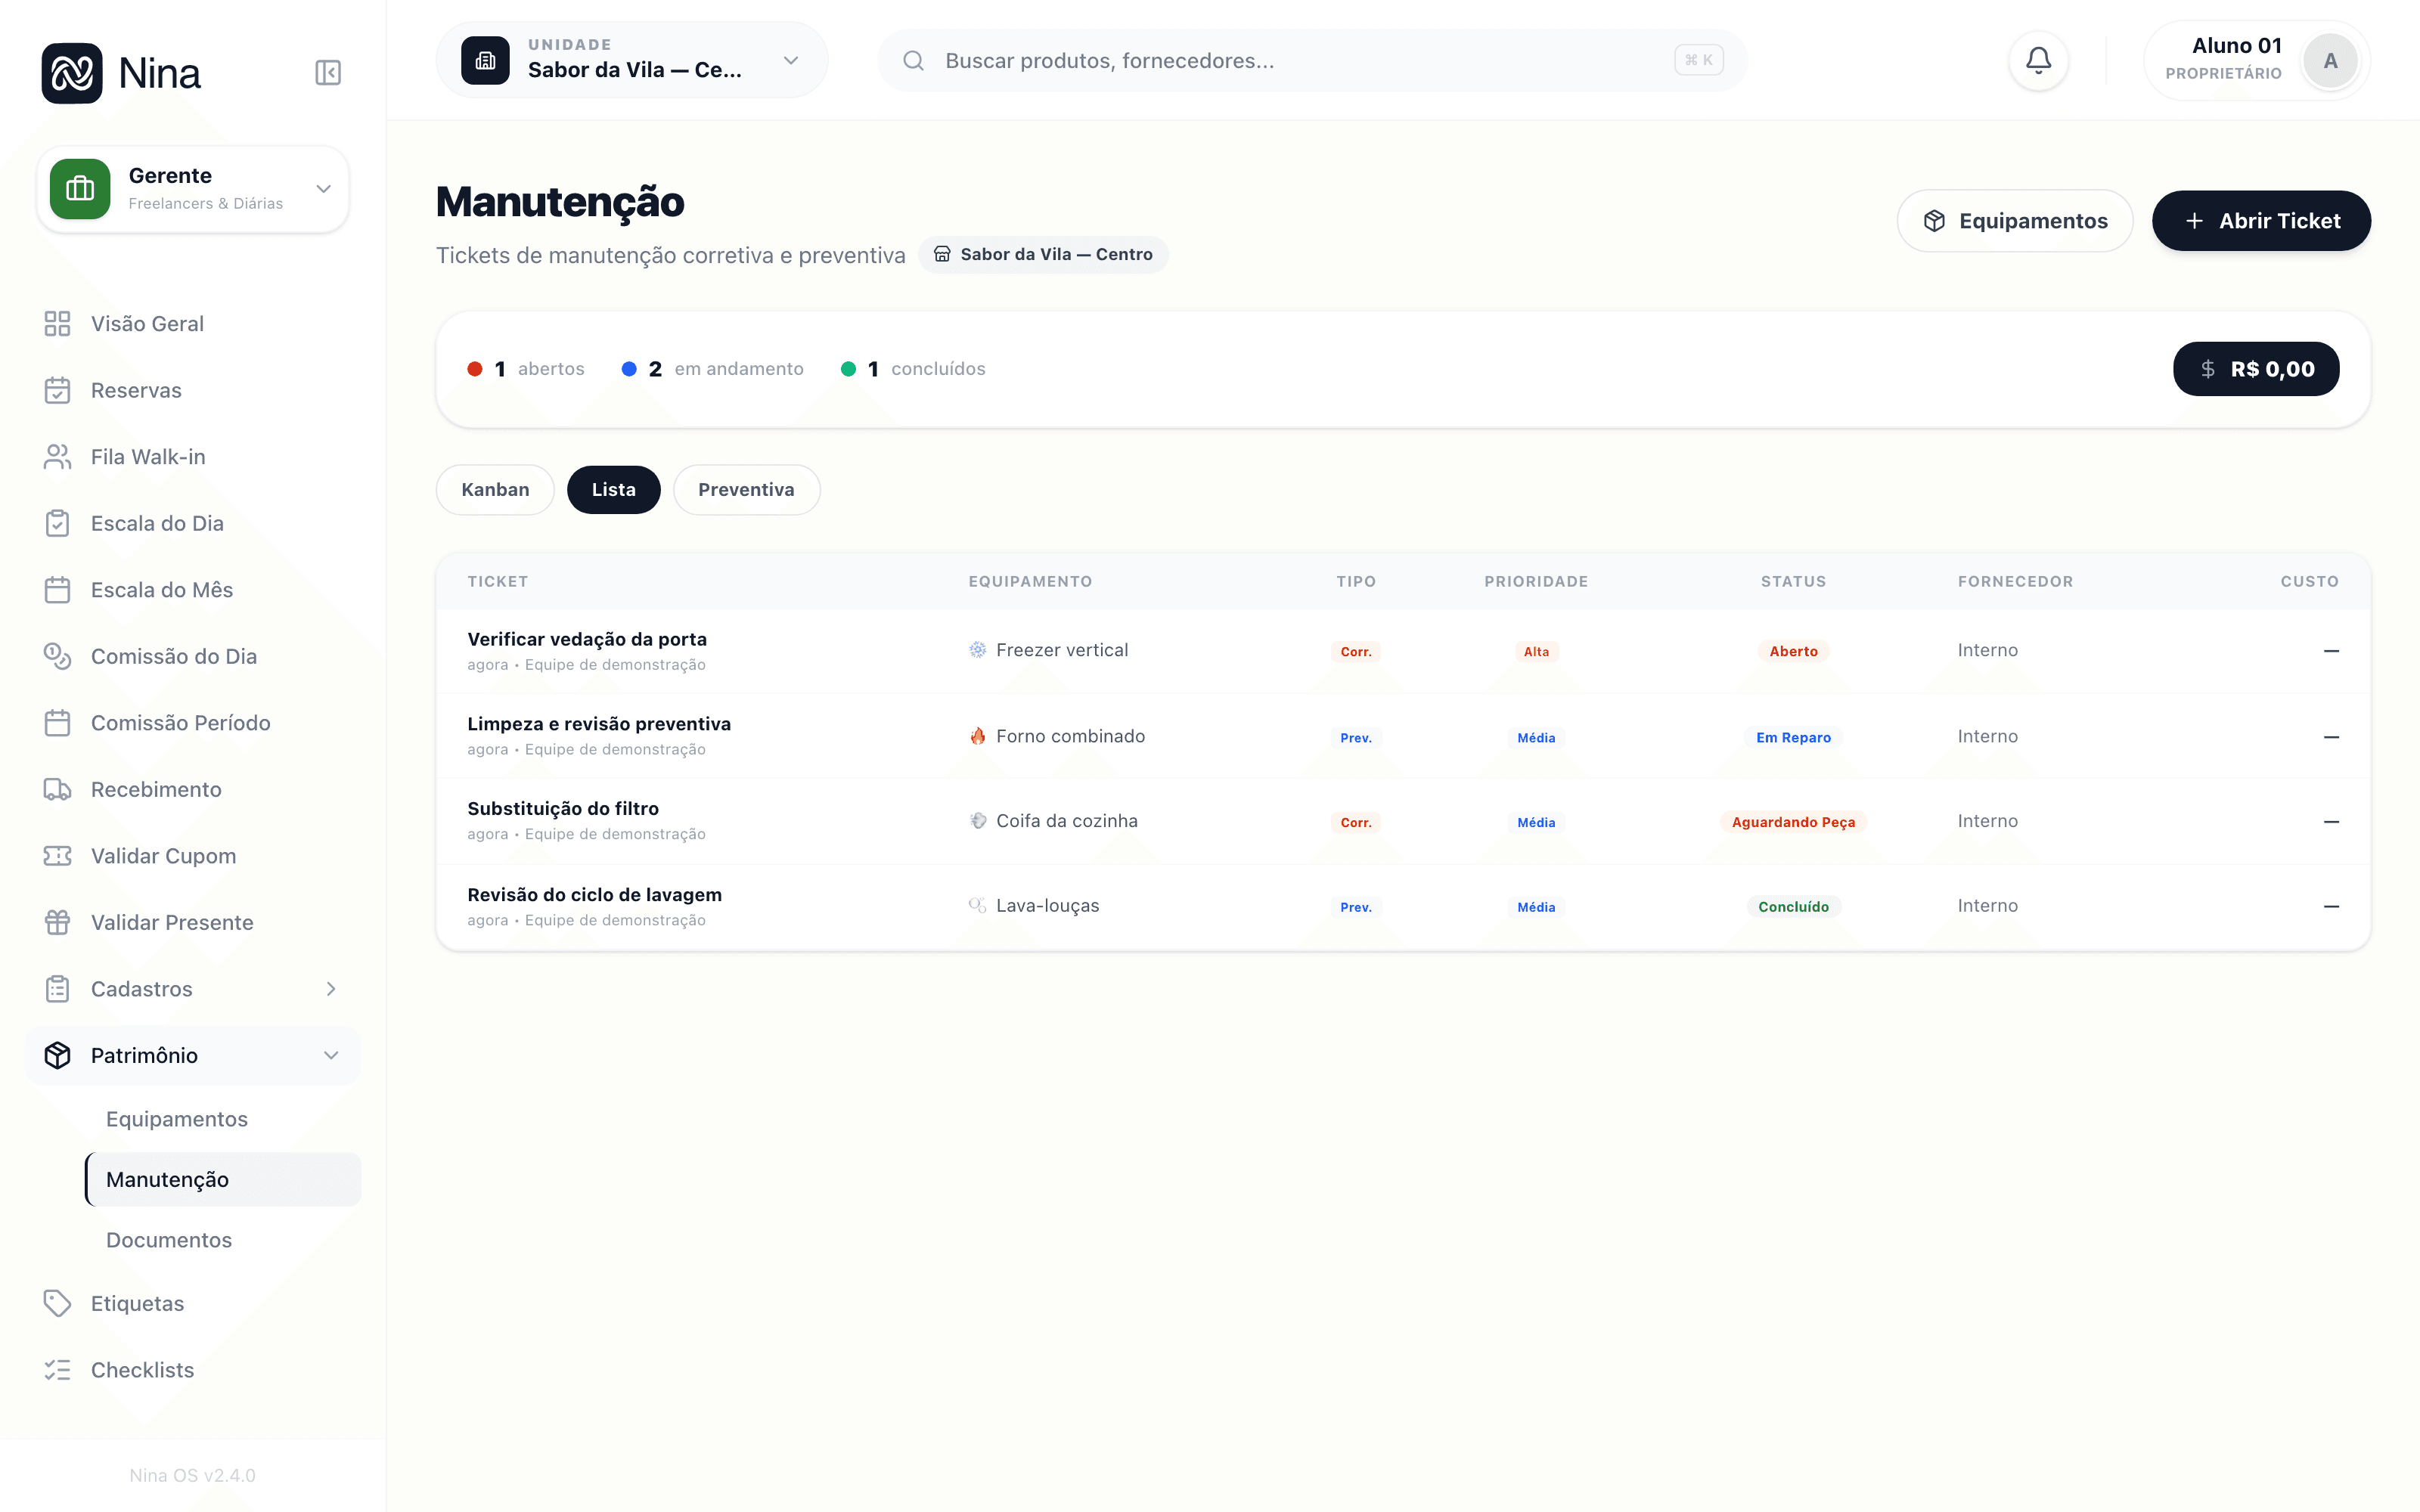This screenshot has height=1512, width=2420.
Task: Click the search field for produtos, fornecedores
Action: click(x=1312, y=61)
